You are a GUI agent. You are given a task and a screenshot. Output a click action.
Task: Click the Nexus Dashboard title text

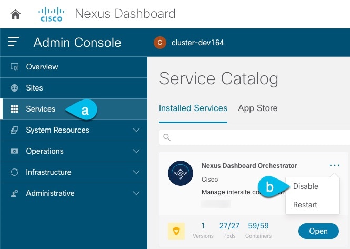pos(125,14)
